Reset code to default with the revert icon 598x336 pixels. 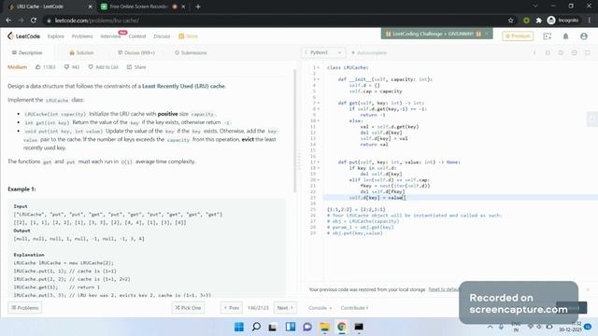coord(561,52)
